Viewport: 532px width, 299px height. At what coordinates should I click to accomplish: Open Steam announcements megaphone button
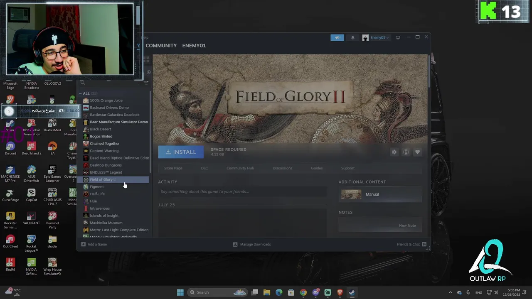[337, 37]
